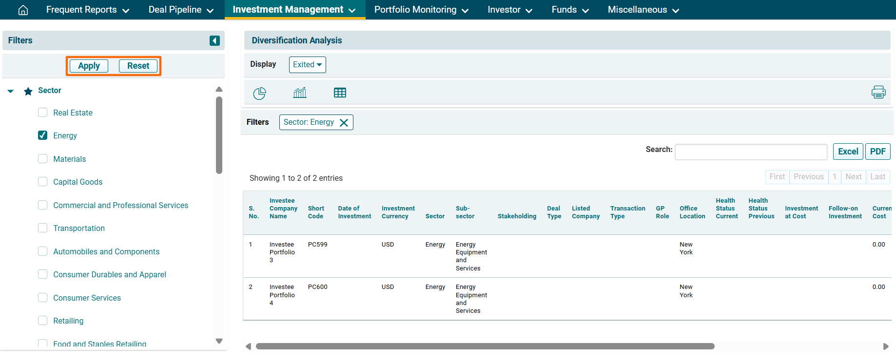Switch to the pie chart view
896x364 pixels.
(259, 93)
